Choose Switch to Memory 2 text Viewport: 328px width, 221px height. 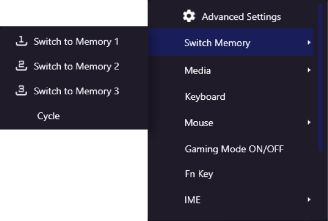point(76,66)
